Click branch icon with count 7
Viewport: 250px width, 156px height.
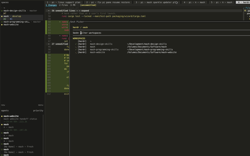(5, 13)
